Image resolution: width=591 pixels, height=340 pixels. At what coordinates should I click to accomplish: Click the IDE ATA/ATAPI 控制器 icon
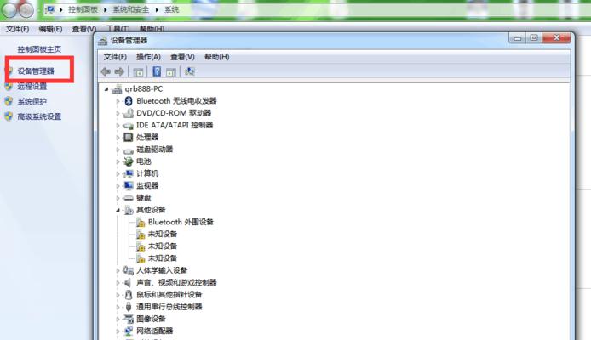pyautogui.click(x=129, y=125)
